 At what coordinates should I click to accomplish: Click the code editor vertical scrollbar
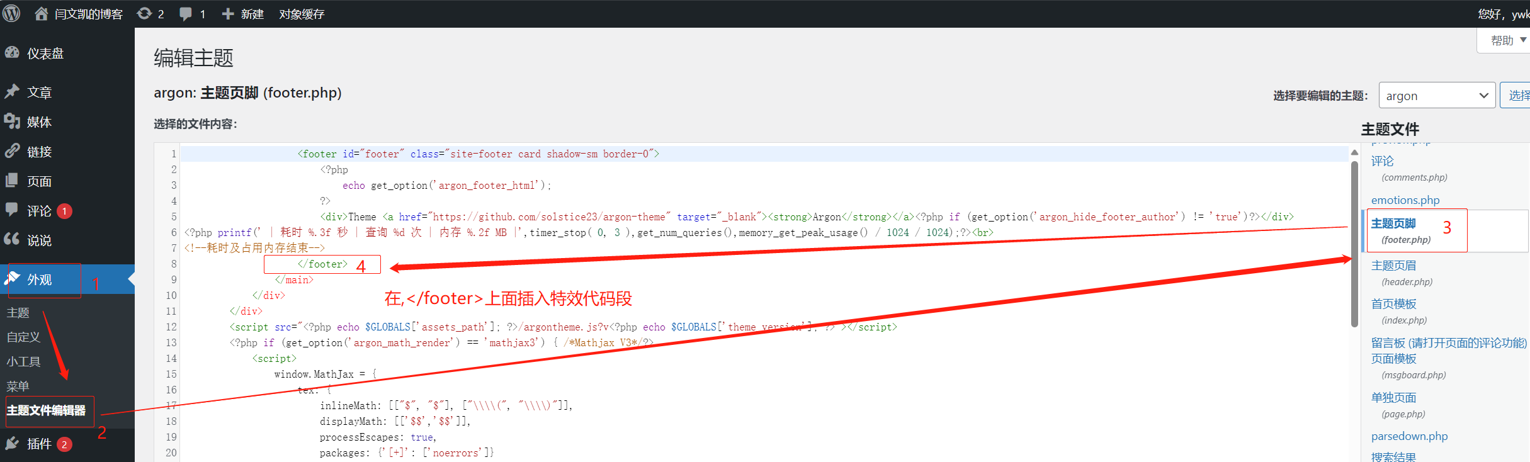(1354, 244)
